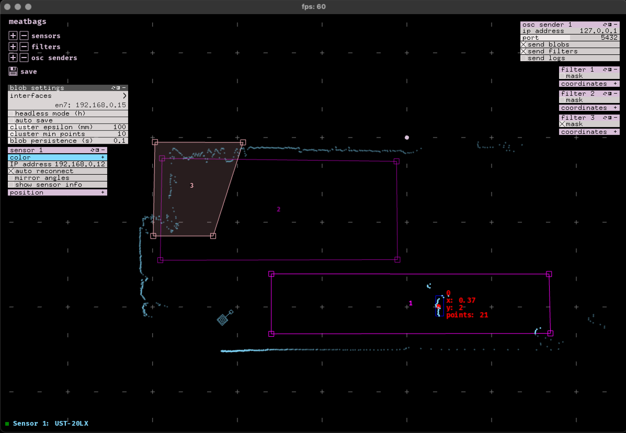Click the save label

coord(29,72)
